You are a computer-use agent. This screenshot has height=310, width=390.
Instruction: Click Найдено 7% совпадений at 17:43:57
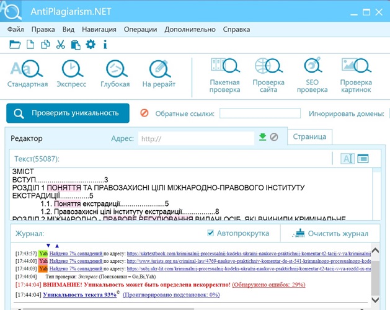pos(76,254)
